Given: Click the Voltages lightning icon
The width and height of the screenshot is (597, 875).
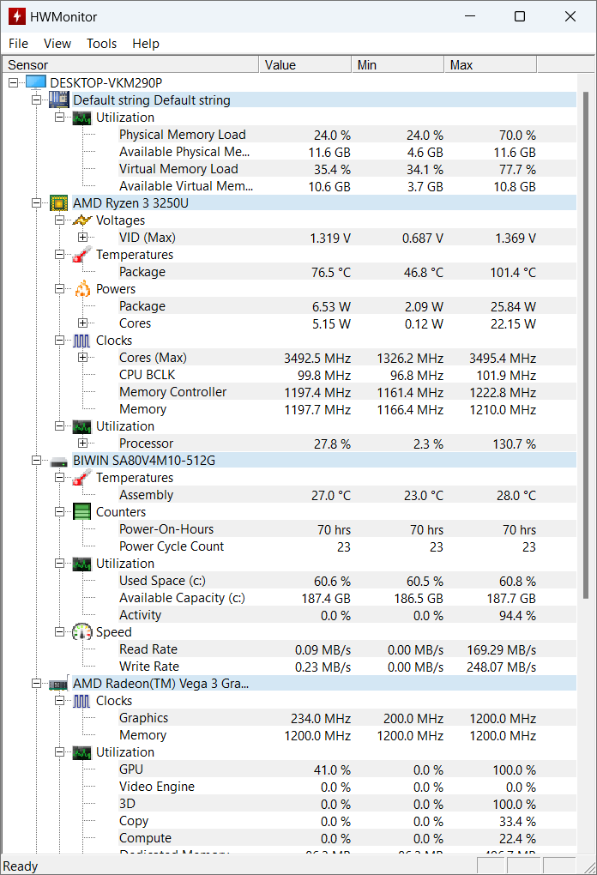Looking at the screenshot, I should [x=82, y=220].
